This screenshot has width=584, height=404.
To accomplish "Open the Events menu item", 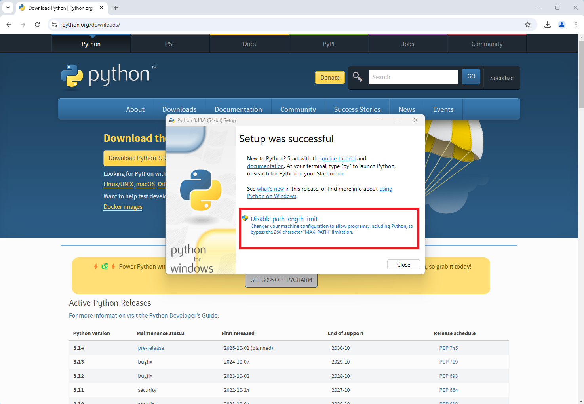I will [443, 109].
